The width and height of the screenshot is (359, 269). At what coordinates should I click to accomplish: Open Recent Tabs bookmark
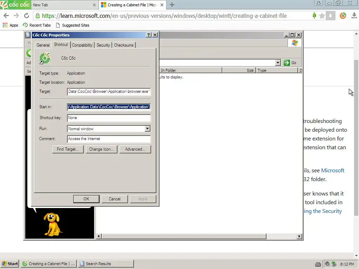click(37, 25)
